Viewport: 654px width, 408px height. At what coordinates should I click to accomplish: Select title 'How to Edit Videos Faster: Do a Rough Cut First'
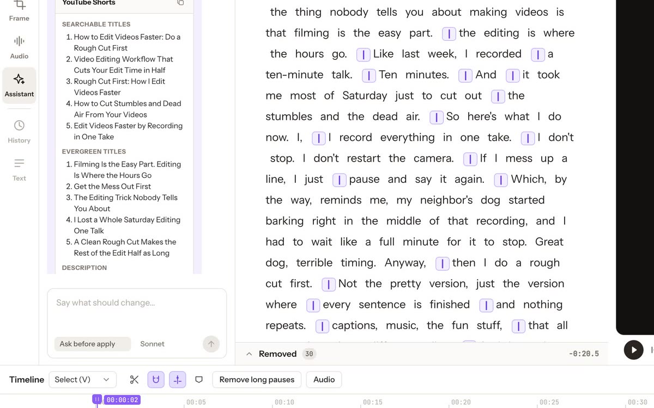coord(127,42)
